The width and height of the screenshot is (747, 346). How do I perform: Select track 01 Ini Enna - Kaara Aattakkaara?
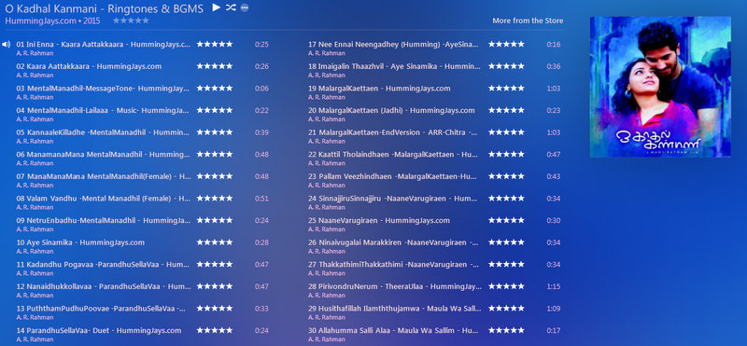point(104,44)
